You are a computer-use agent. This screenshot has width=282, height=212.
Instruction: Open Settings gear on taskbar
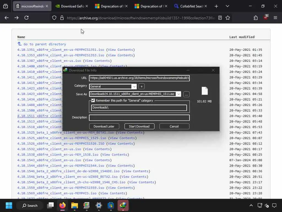click(99, 205)
